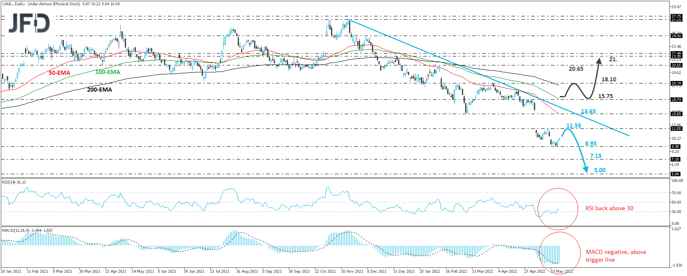Viewport: 687px width, 276px height.
Task: Click the -1.938 value on MACD scale
Action: coord(676,265)
